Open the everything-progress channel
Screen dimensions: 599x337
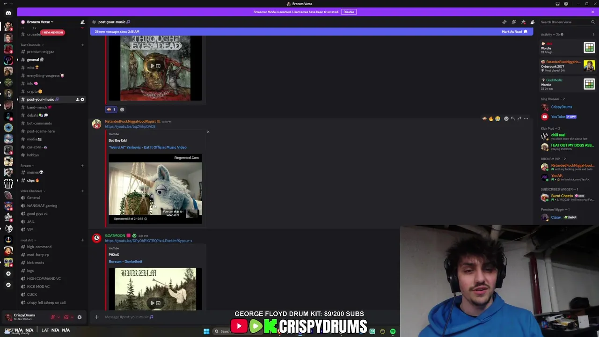(x=51, y=75)
